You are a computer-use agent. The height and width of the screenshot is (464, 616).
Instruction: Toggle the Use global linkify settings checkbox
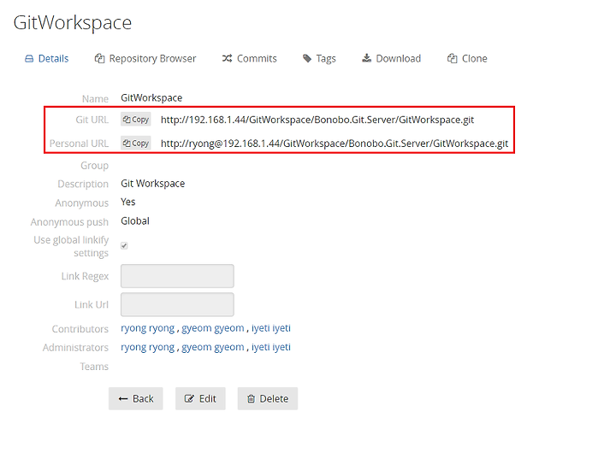124,246
